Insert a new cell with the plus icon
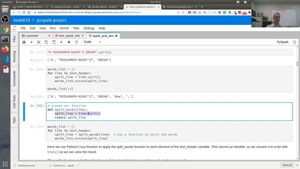Viewport: 300px width, 169px height. pos(31,42)
